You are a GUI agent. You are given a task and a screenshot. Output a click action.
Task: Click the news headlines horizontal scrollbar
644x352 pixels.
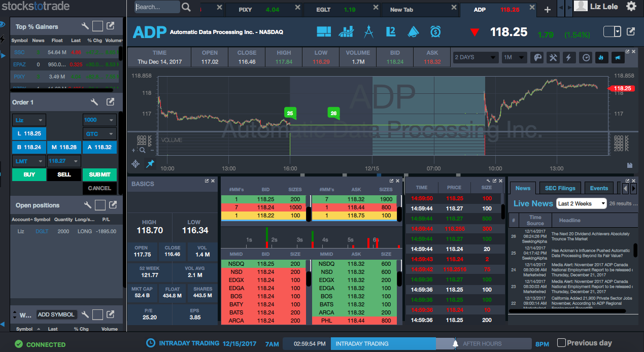pyautogui.click(x=566, y=310)
